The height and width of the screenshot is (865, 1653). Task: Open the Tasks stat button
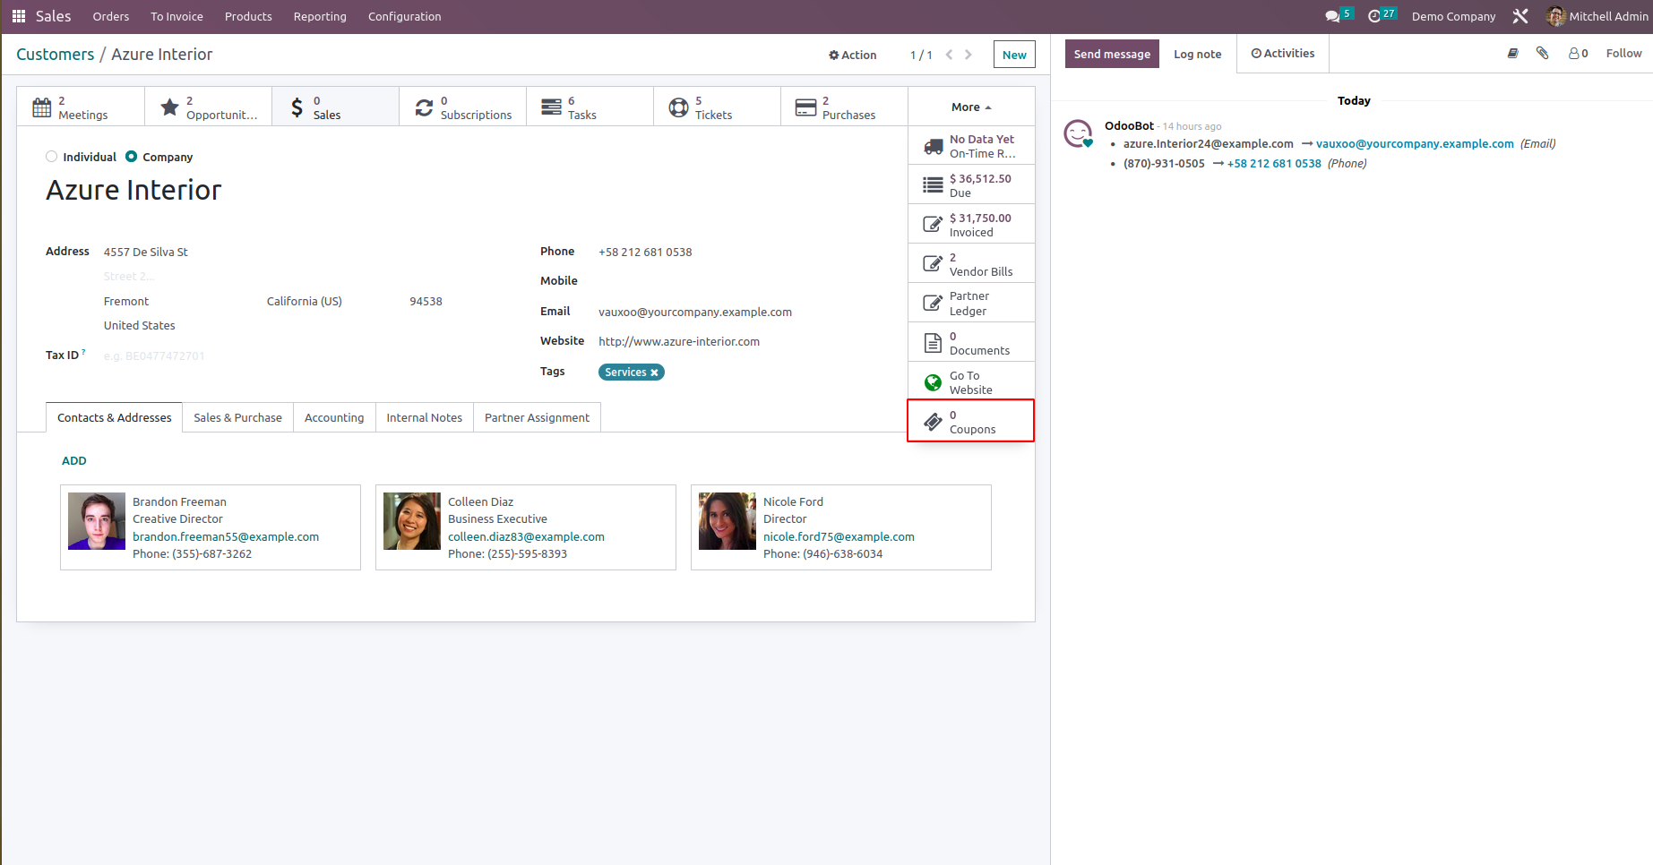coord(590,107)
